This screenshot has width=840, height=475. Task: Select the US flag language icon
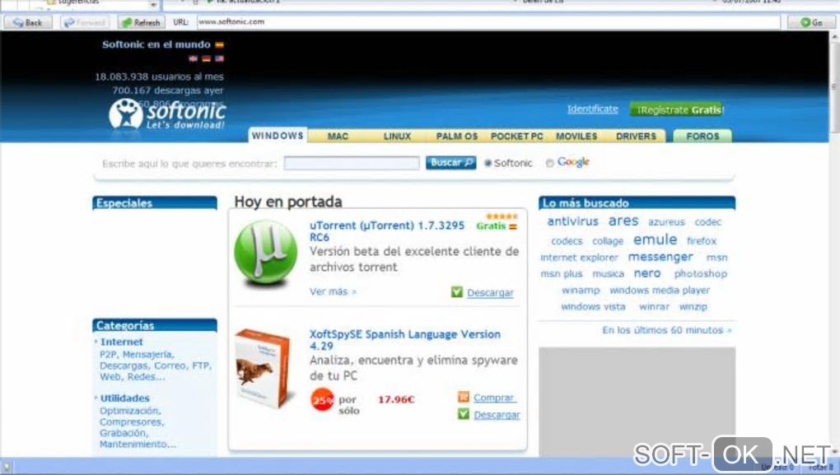219,58
